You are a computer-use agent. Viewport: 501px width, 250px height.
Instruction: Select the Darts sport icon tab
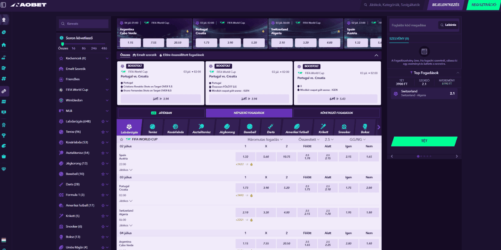pos(271,127)
